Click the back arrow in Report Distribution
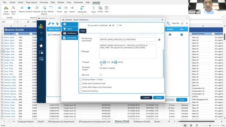 tap(65, 24)
